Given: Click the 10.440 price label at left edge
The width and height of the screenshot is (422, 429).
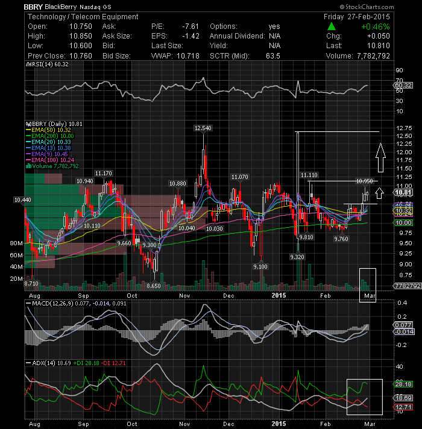Looking at the screenshot, I should pyautogui.click(x=23, y=200).
